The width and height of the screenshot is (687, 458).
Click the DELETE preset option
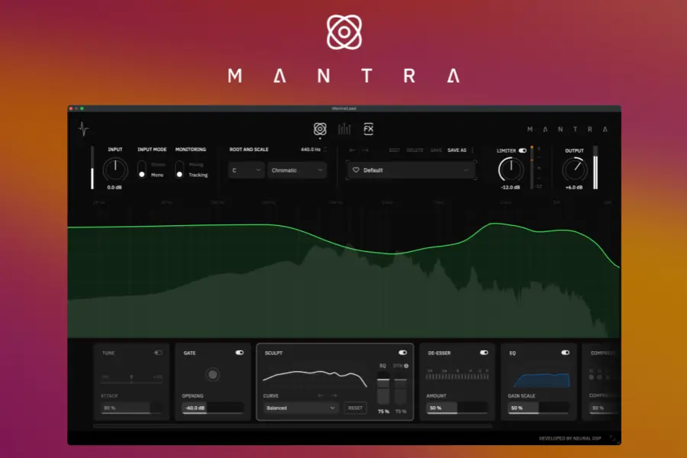point(414,151)
